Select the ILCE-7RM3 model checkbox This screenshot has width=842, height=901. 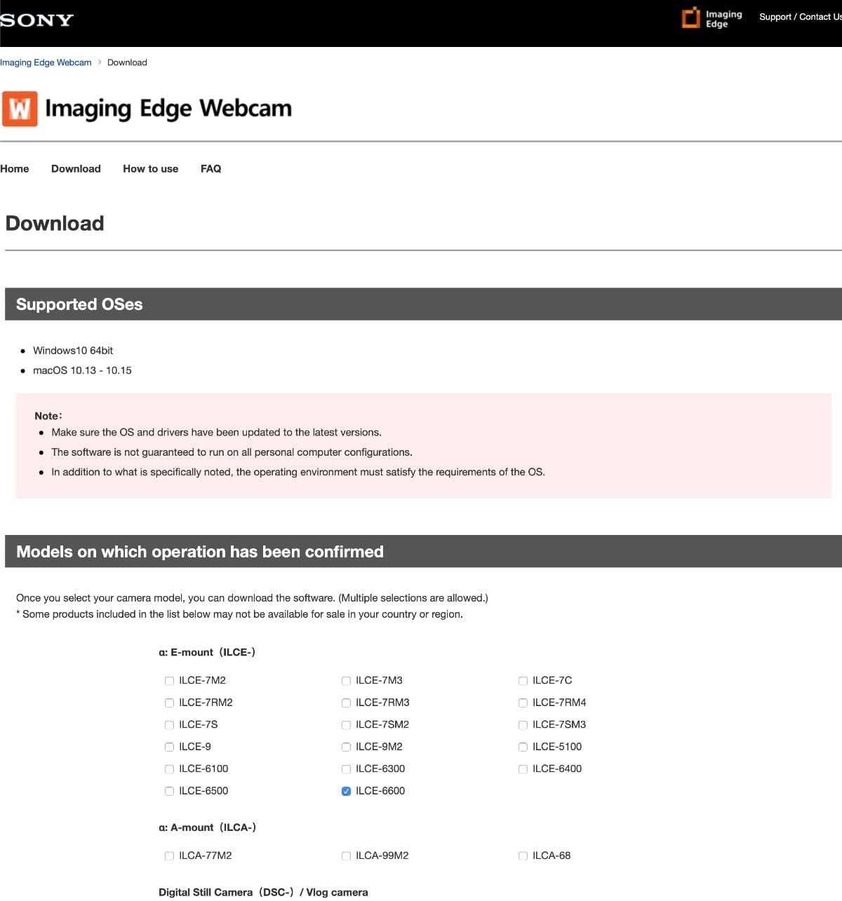tap(346, 703)
